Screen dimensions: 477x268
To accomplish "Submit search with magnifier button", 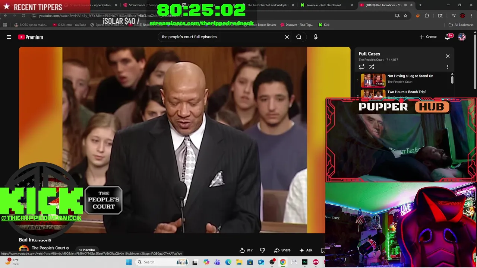I will point(299,37).
